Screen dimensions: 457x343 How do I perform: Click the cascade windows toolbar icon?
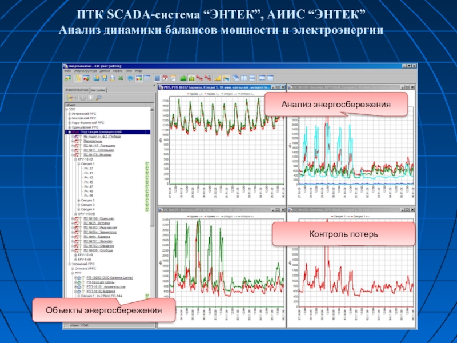click(x=235, y=78)
